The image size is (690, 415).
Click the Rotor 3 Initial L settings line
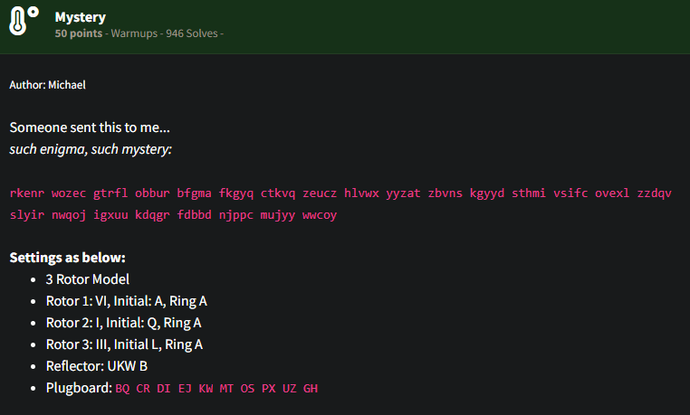[x=124, y=344]
